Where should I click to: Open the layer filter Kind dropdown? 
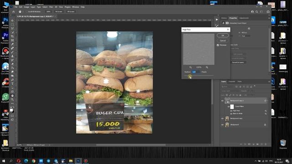coord(228,87)
